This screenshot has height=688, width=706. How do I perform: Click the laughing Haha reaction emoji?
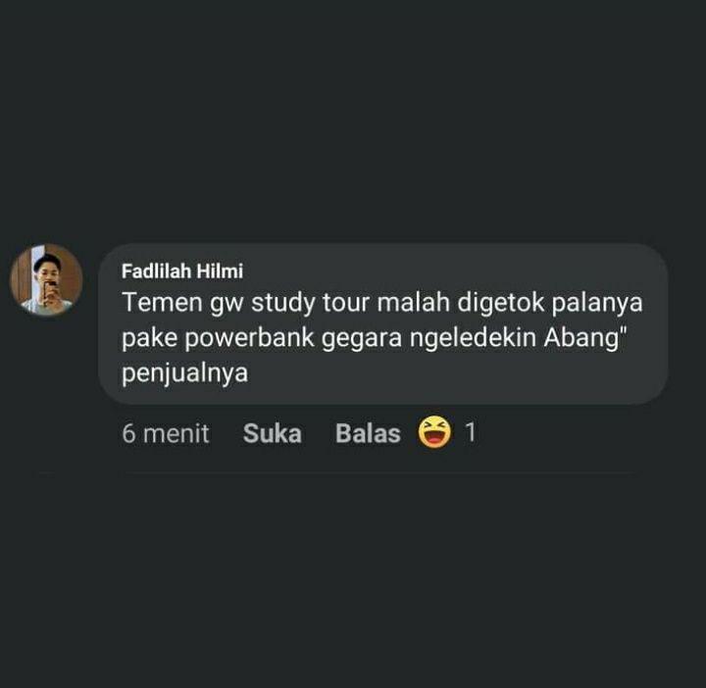434,432
